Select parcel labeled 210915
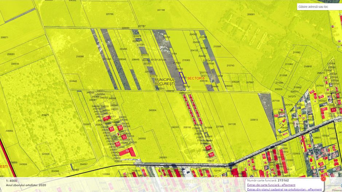Screen dimensions: 342x192 (x=308, y=66)
